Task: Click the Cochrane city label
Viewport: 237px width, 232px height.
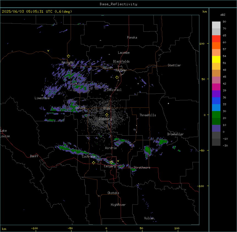Action: click(x=89, y=157)
